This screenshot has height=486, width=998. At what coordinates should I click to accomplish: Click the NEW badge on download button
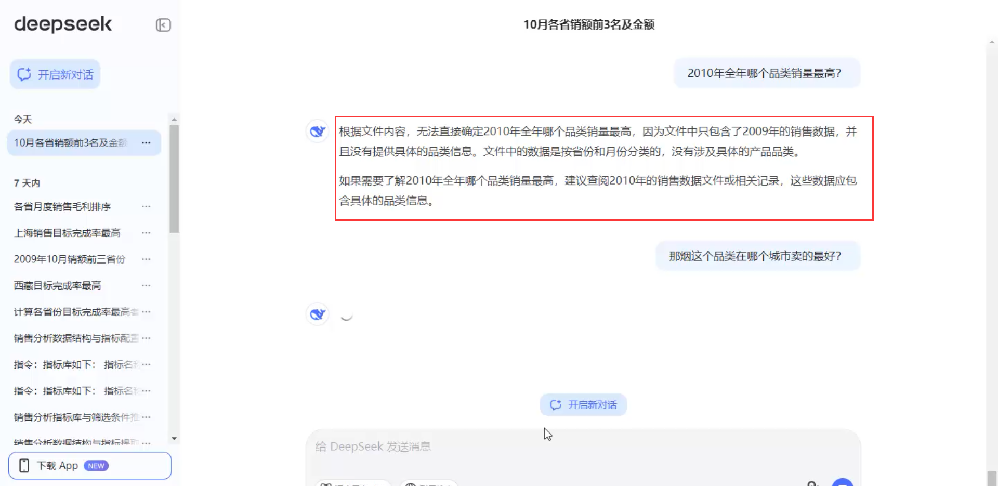96,466
